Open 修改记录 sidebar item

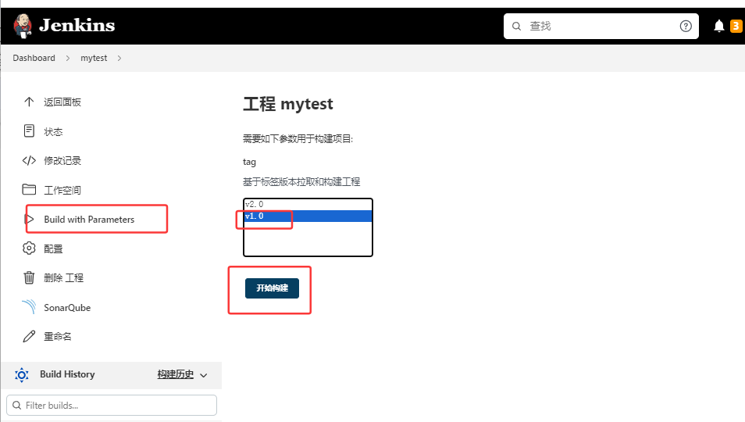(x=62, y=161)
